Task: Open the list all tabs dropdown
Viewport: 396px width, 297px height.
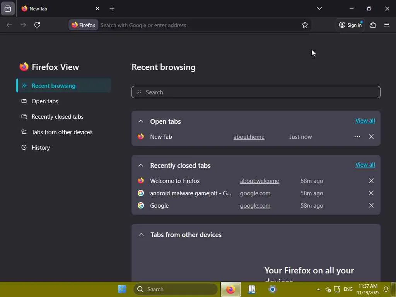Action: (319, 9)
